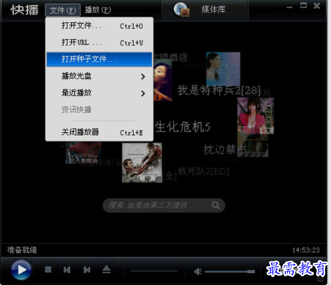
Task: Choose 打开URL... from the menu
Action: (99, 43)
